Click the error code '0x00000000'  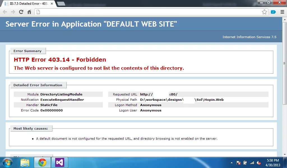coord(52,110)
